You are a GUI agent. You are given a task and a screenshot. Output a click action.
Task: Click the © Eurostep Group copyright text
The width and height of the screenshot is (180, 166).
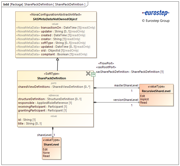point(155,21)
